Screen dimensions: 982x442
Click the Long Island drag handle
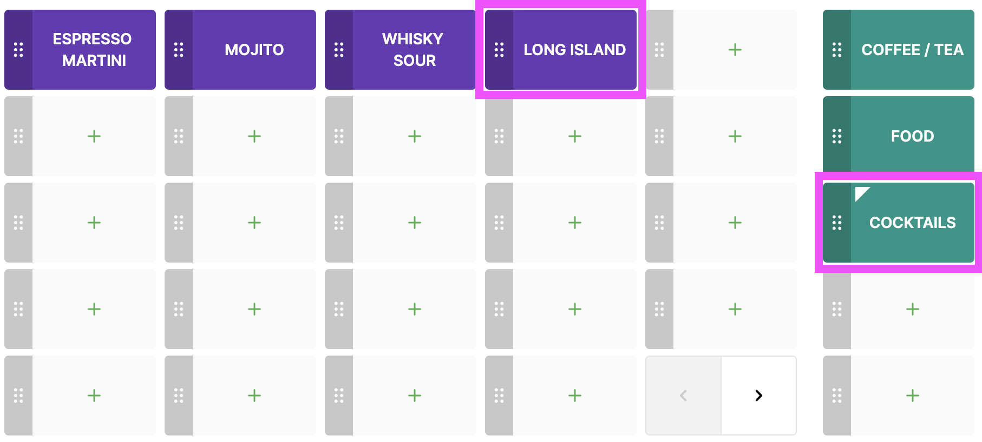499,50
